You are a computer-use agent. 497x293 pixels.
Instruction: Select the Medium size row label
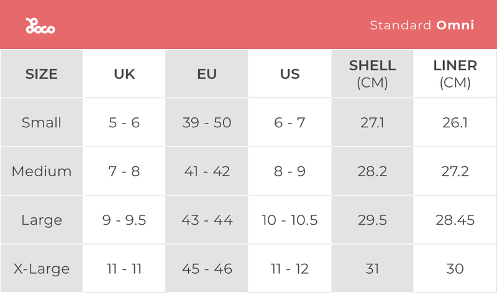coord(42,171)
